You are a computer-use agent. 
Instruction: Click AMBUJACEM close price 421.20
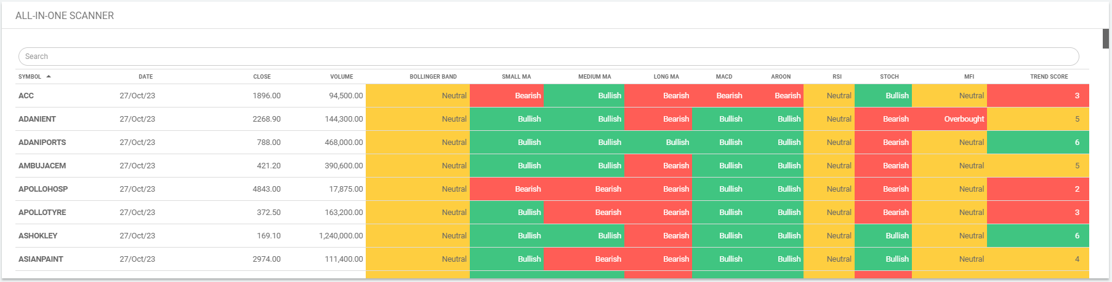268,166
